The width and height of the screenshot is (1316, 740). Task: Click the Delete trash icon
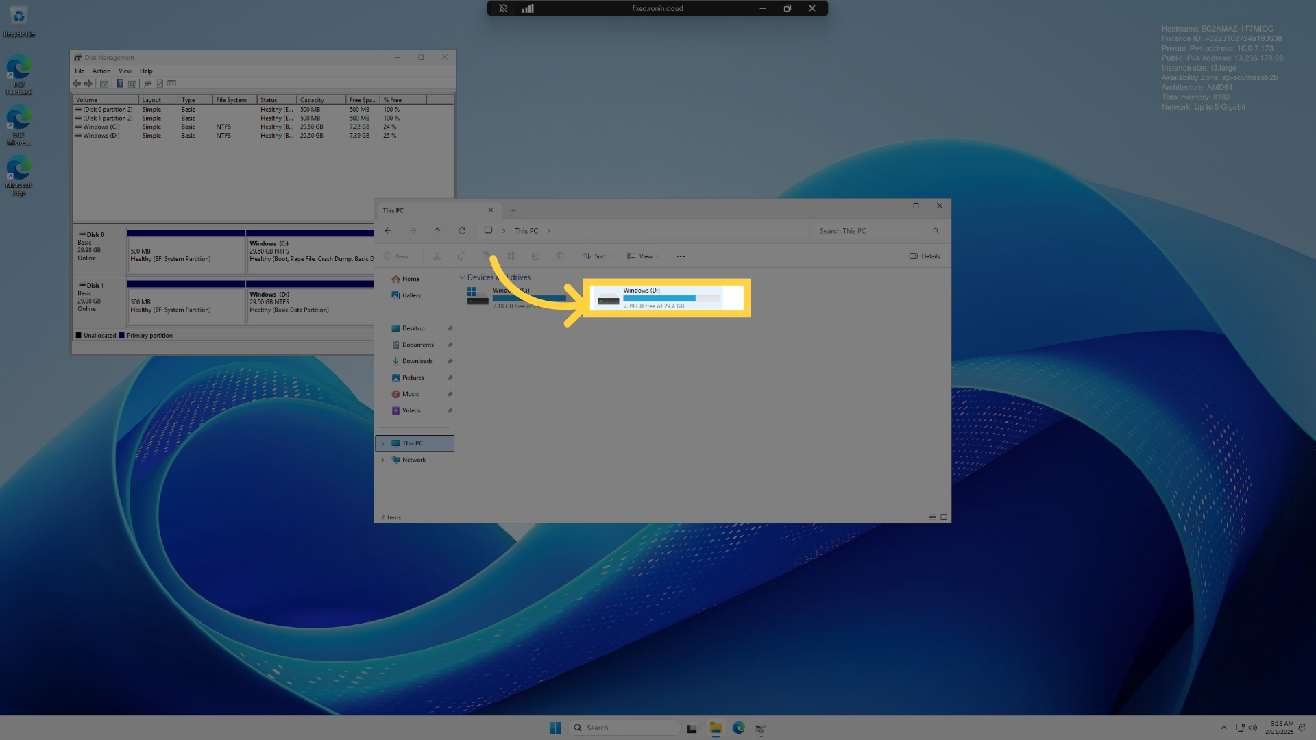coord(560,256)
